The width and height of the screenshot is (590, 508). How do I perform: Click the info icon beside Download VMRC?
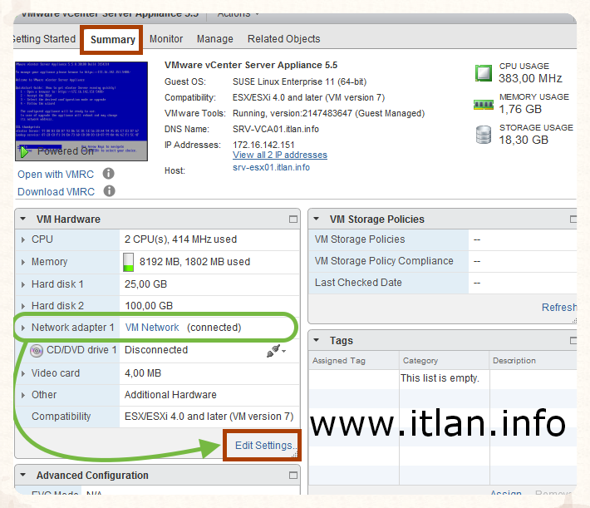(x=109, y=191)
